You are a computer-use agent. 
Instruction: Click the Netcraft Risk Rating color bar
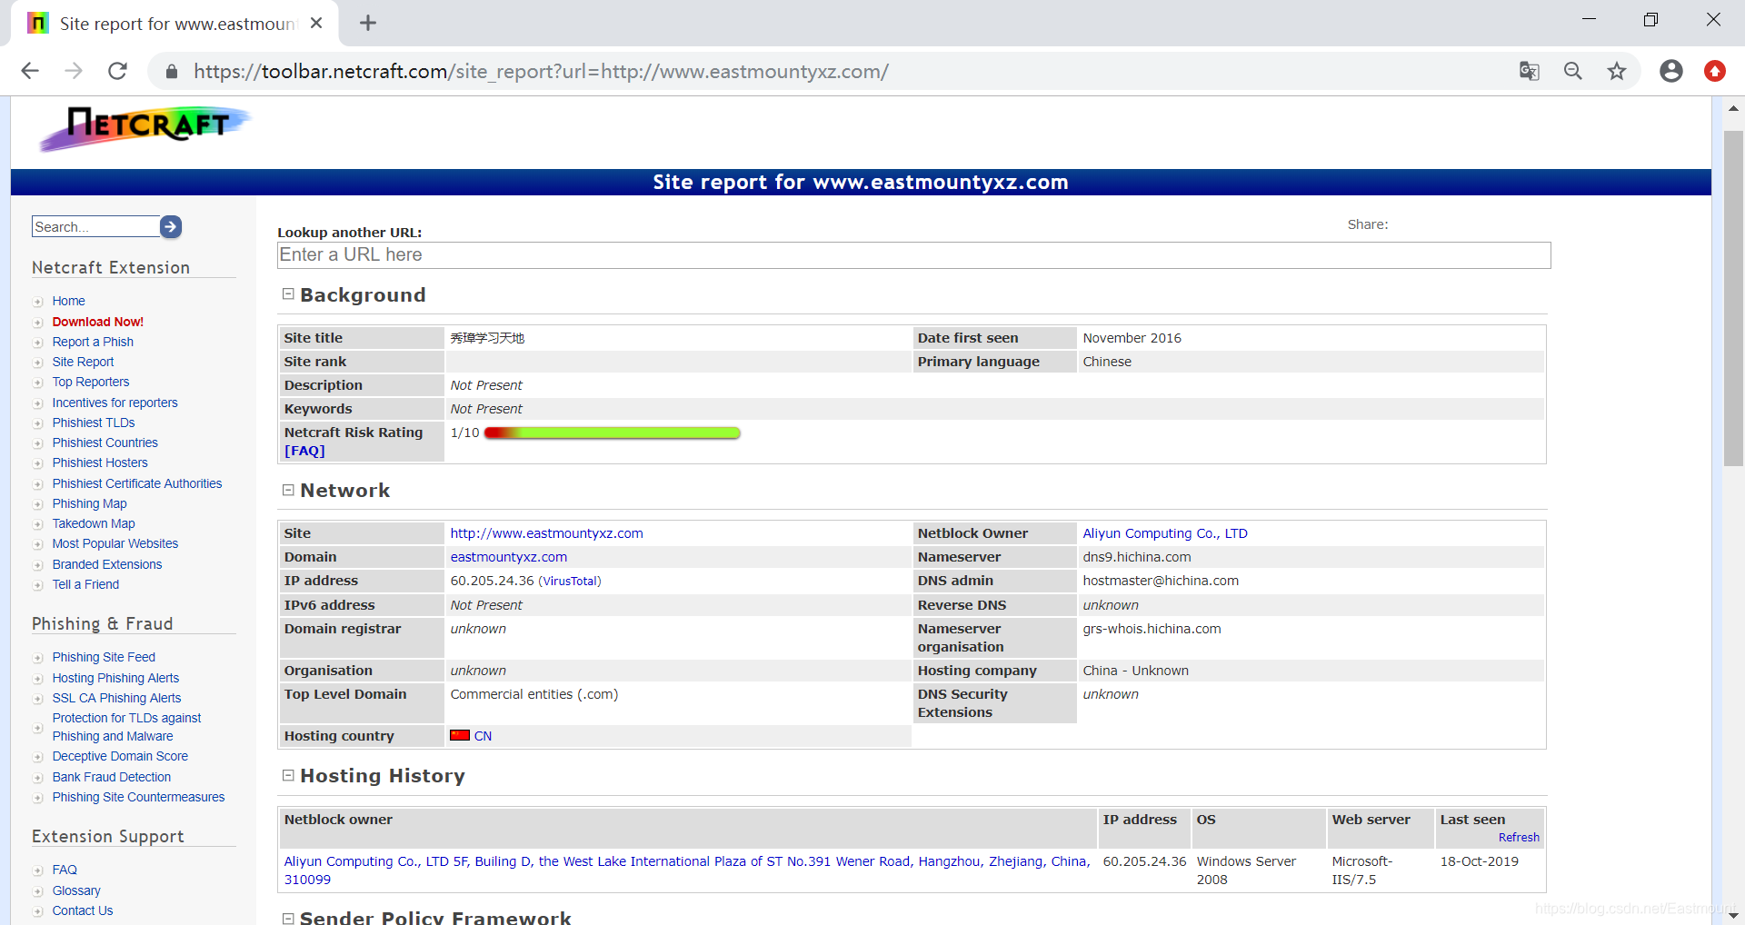613,433
